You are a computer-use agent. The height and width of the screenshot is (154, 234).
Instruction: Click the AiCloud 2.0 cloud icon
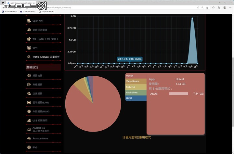tap(29, 129)
